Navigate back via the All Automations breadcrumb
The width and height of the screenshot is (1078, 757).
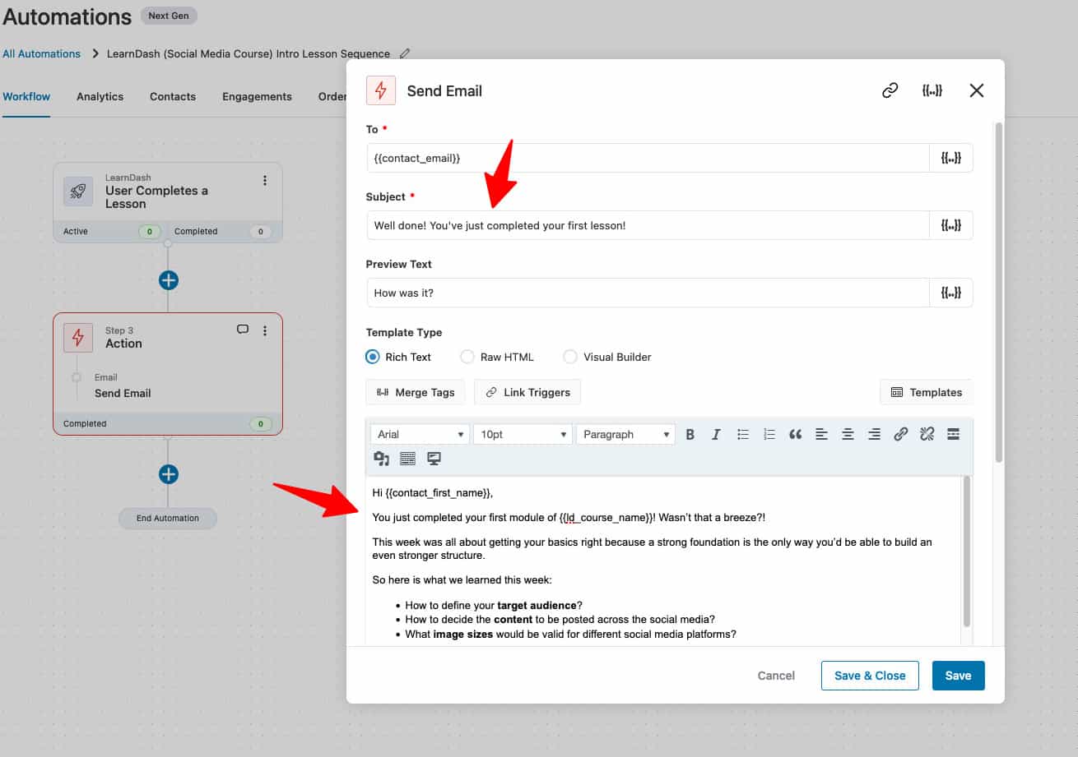tap(41, 53)
